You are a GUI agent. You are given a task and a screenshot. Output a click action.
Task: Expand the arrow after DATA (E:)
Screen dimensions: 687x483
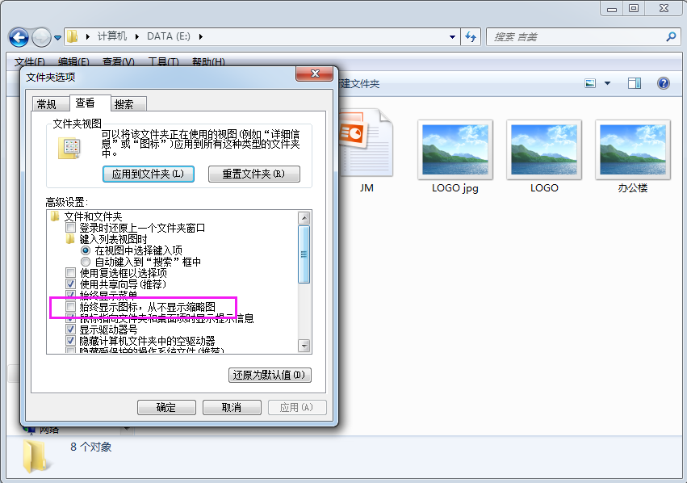pyautogui.click(x=201, y=36)
